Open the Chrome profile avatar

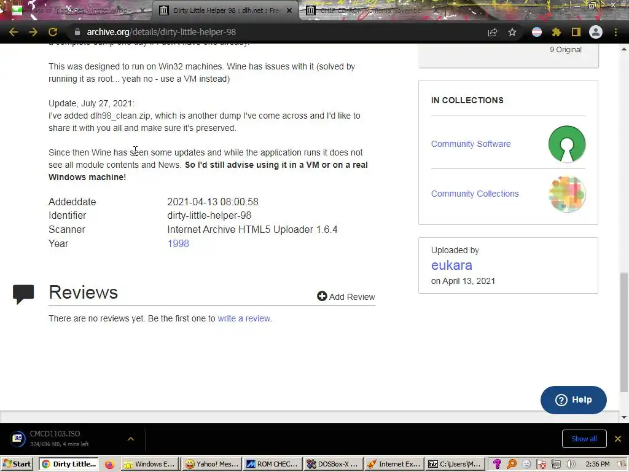click(x=596, y=32)
